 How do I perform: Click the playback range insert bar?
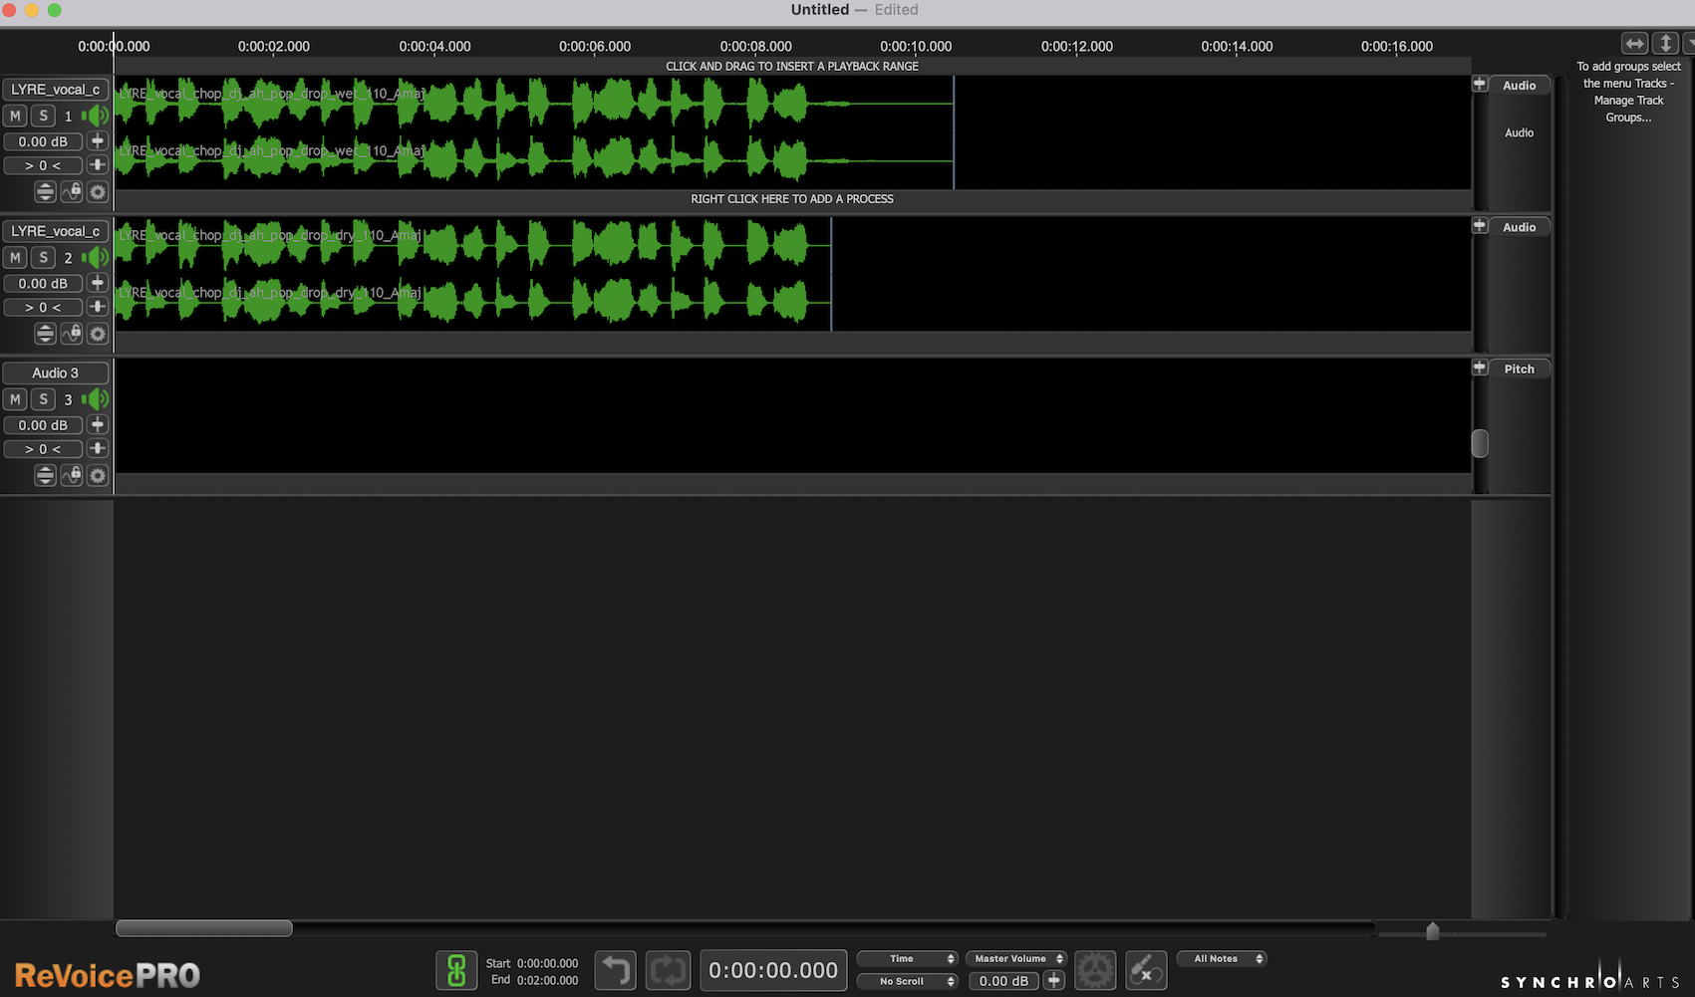tap(792, 66)
